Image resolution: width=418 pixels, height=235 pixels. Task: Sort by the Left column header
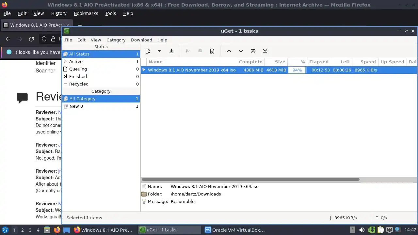pyautogui.click(x=341, y=62)
